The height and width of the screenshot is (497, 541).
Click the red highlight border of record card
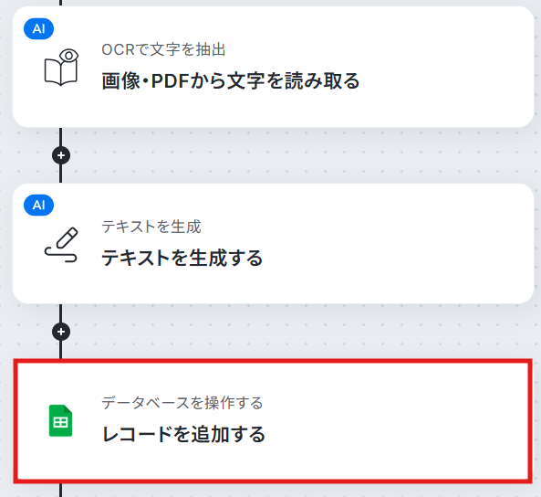tap(273, 361)
